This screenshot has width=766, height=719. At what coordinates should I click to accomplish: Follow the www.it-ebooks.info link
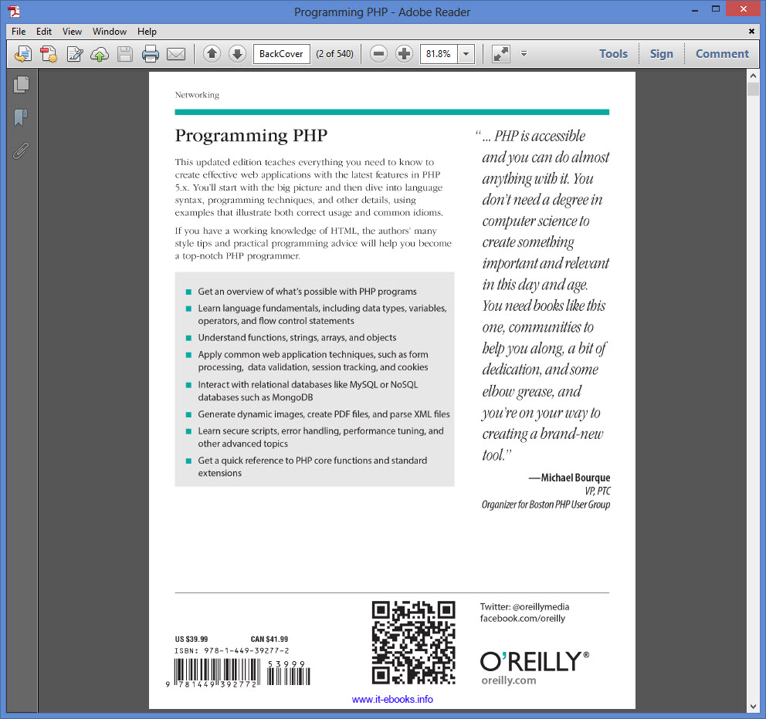pos(392,699)
